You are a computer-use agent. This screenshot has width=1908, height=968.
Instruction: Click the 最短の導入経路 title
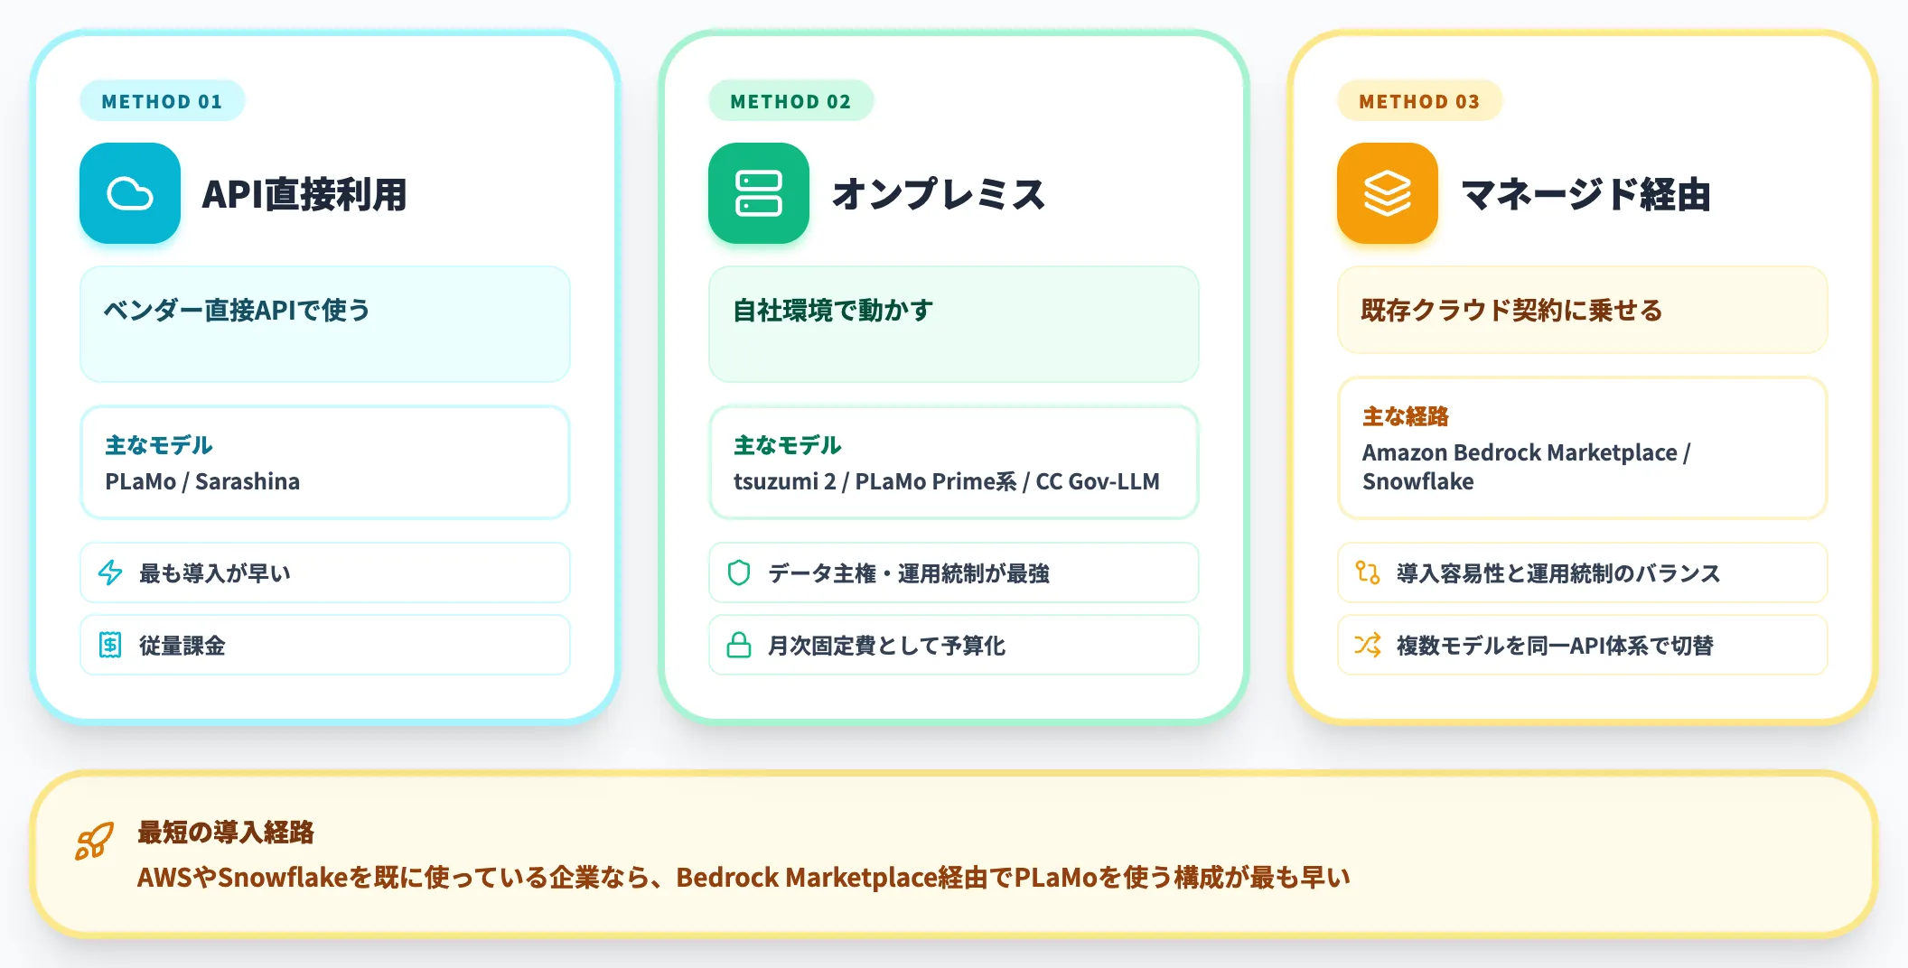click(226, 833)
